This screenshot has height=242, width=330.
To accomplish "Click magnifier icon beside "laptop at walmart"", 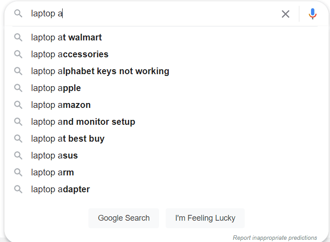I will tap(18, 38).
